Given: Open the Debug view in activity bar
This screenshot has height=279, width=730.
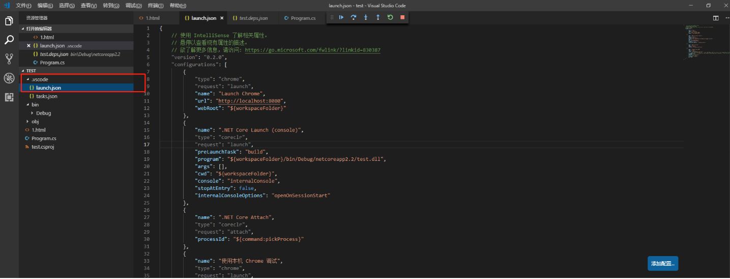Looking at the screenshot, I should (9, 78).
